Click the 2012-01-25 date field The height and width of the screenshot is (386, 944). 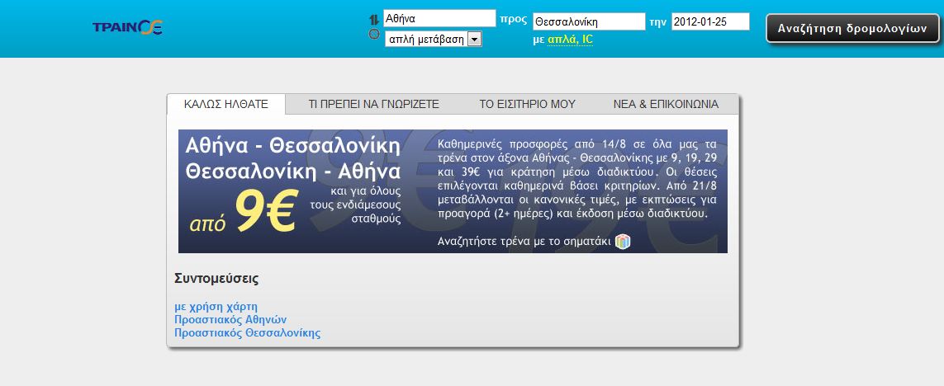710,21
